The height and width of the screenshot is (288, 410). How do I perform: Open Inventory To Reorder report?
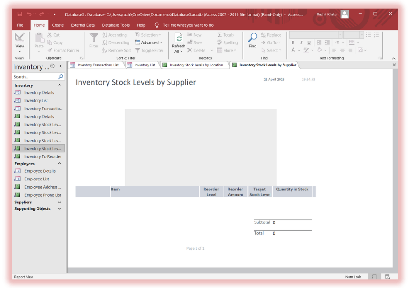[x=42, y=156]
